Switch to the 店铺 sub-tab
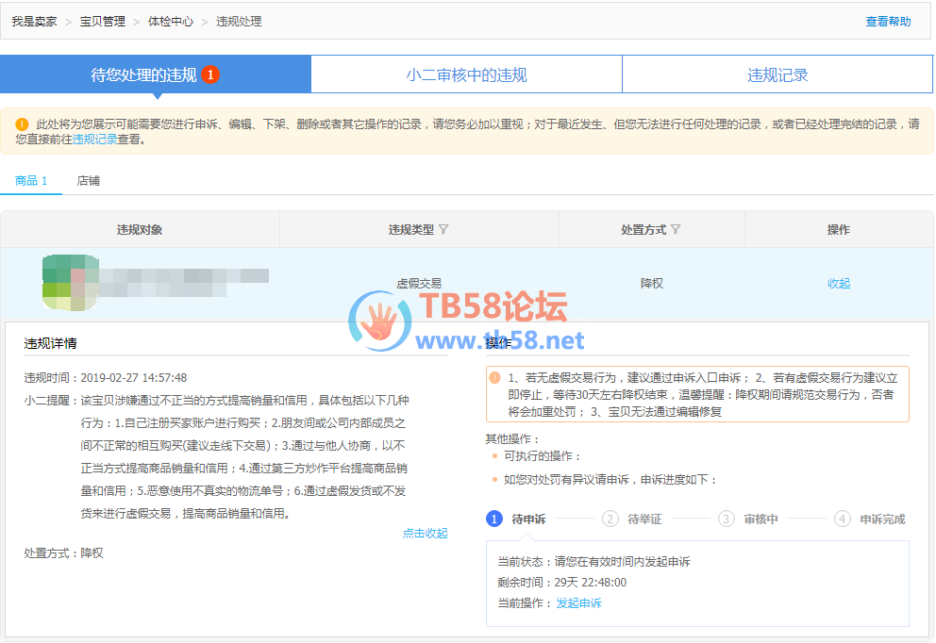This screenshot has width=936, height=643. (88, 181)
